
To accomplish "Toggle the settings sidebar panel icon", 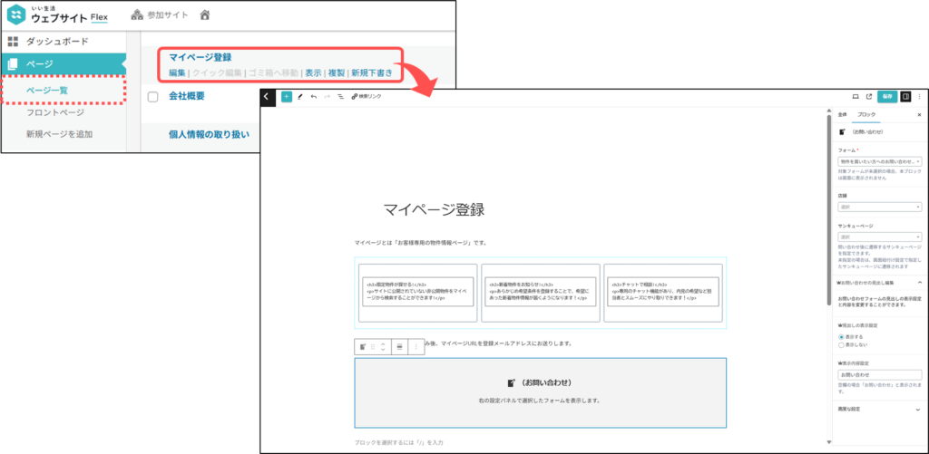I will coord(905,96).
